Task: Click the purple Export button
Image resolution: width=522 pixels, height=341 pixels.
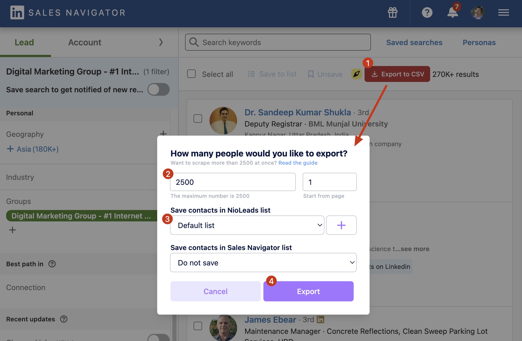Action: (308, 291)
